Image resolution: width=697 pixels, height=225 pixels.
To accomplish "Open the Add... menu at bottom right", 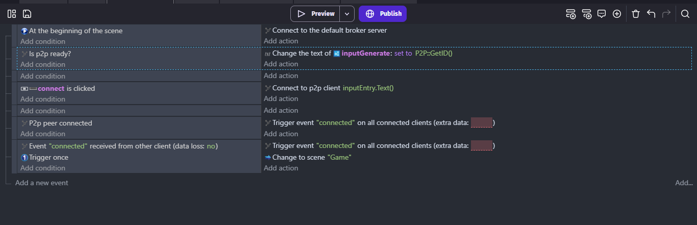I will tap(684, 183).
